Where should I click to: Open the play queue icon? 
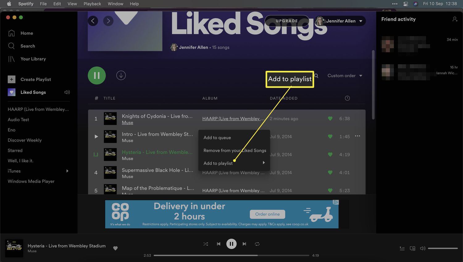click(402, 248)
